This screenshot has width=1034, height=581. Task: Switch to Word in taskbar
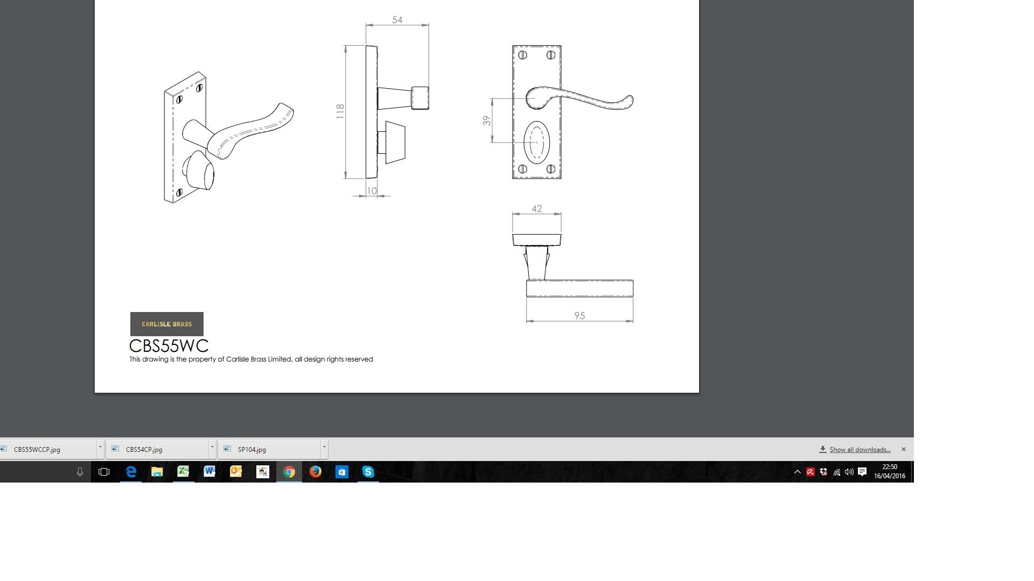point(209,472)
